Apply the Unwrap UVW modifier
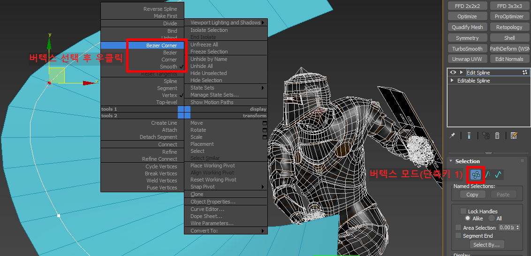Viewport: 531px width, 256px height. pos(467,59)
